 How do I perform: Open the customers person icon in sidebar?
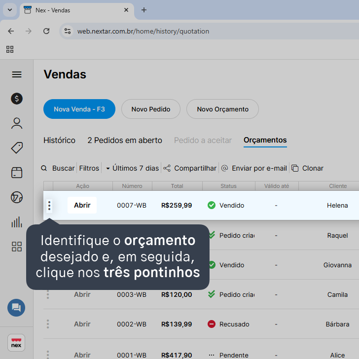click(x=17, y=123)
